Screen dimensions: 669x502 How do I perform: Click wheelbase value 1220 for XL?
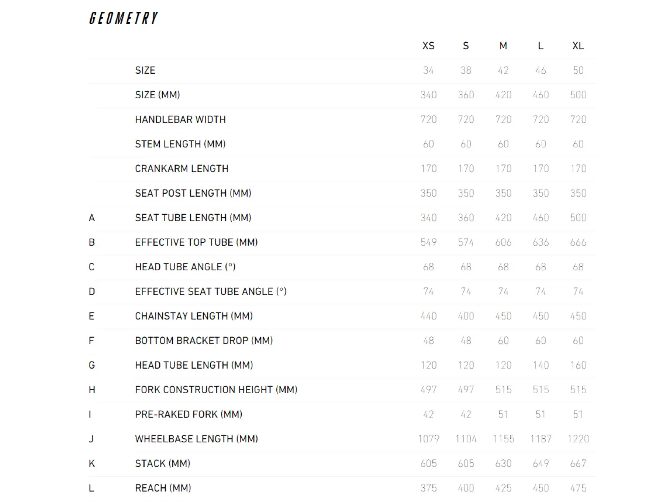(x=578, y=439)
